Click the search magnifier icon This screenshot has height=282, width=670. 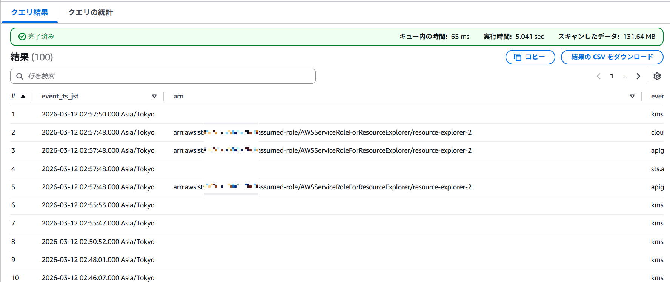pyautogui.click(x=20, y=76)
